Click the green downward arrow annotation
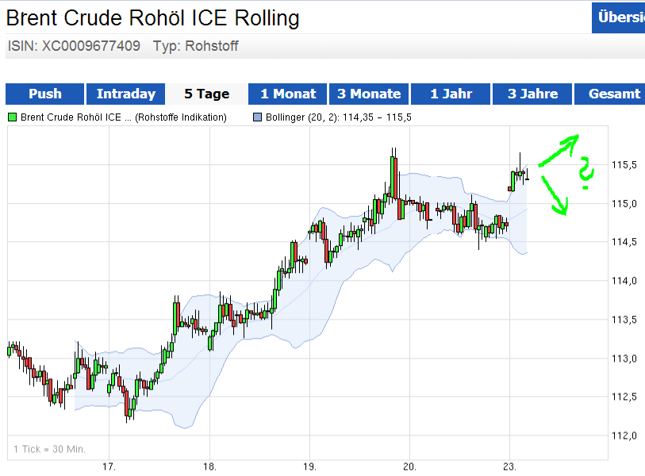The height and width of the screenshot is (476, 645). coord(555,196)
